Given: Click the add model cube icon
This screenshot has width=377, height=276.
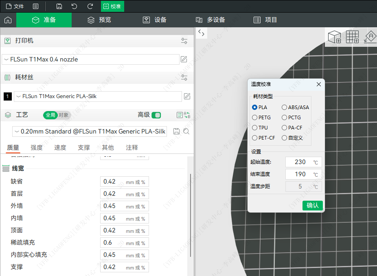Looking at the screenshot, I should click(x=334, y=37).
